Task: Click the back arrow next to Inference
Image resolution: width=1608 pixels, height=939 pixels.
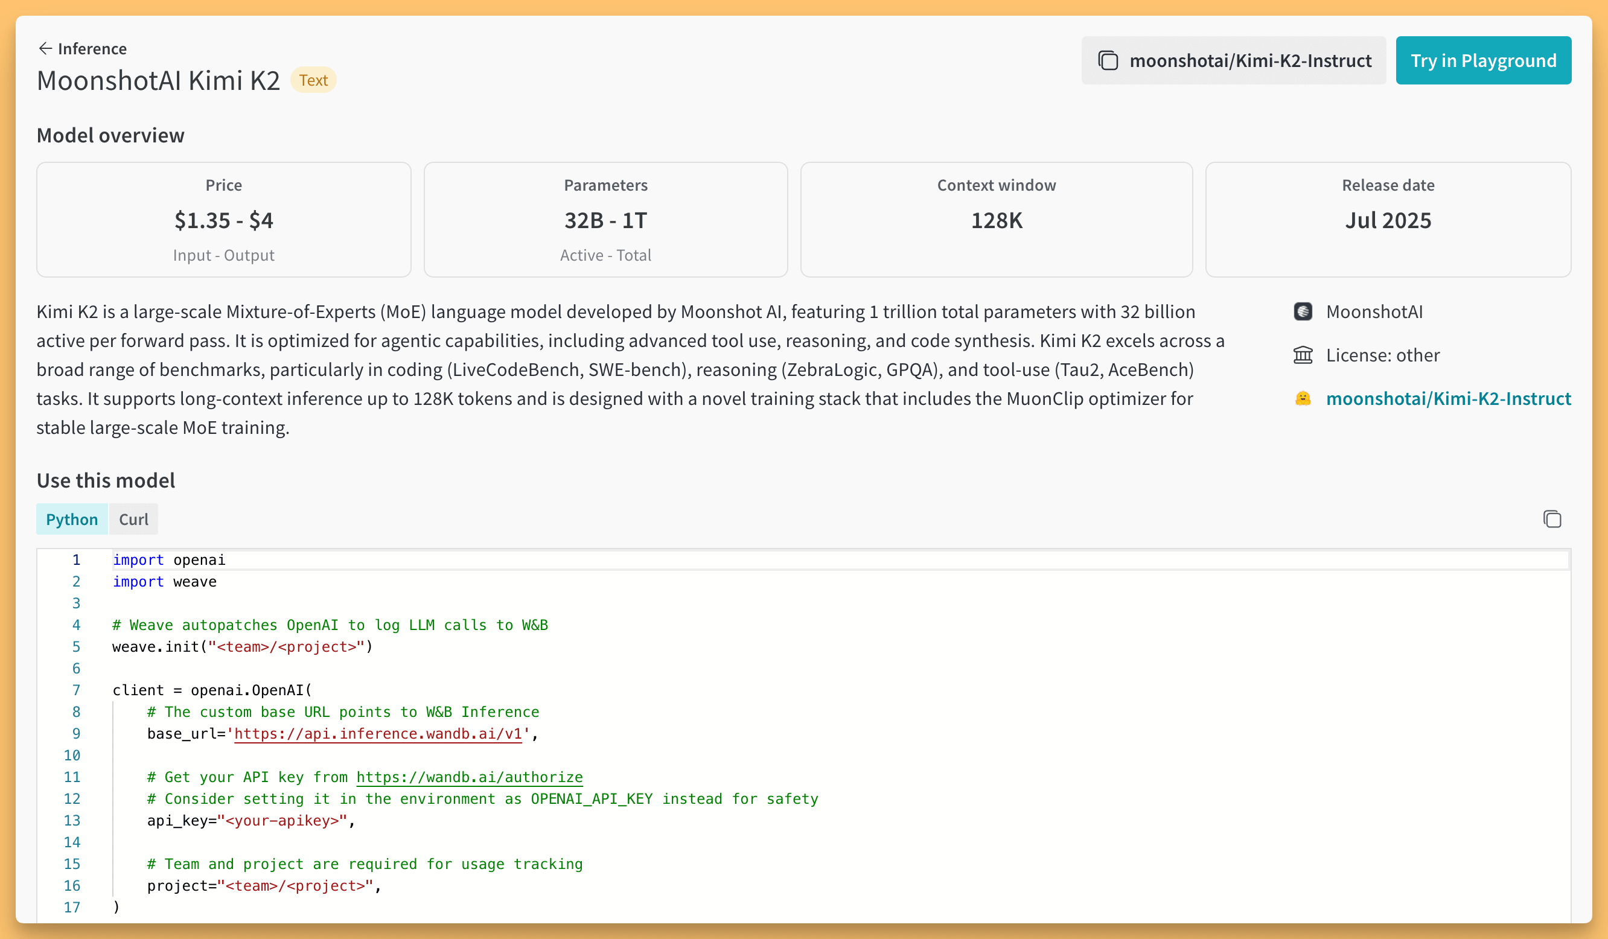Action: click(x=45, y=48)
